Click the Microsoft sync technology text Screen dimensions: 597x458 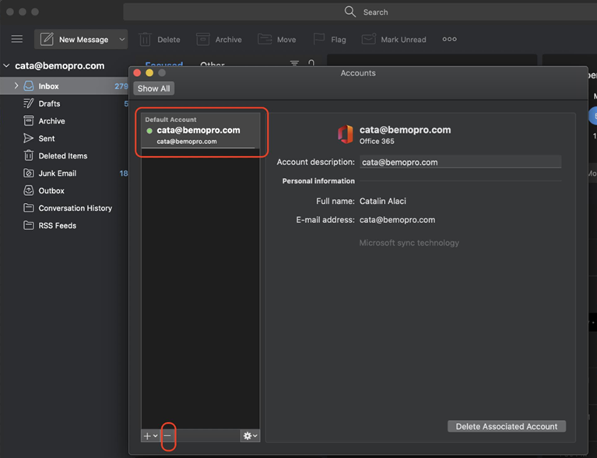[409, 243]
